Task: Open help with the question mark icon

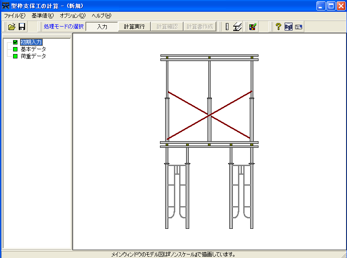Action: tap(278, 27)
